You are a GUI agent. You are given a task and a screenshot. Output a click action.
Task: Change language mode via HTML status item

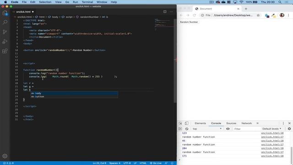(143, 163)
